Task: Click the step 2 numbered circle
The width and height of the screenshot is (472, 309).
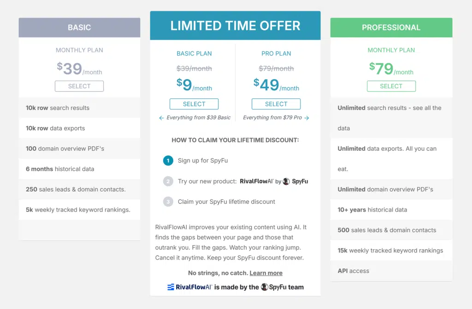Action: (168, 181)
